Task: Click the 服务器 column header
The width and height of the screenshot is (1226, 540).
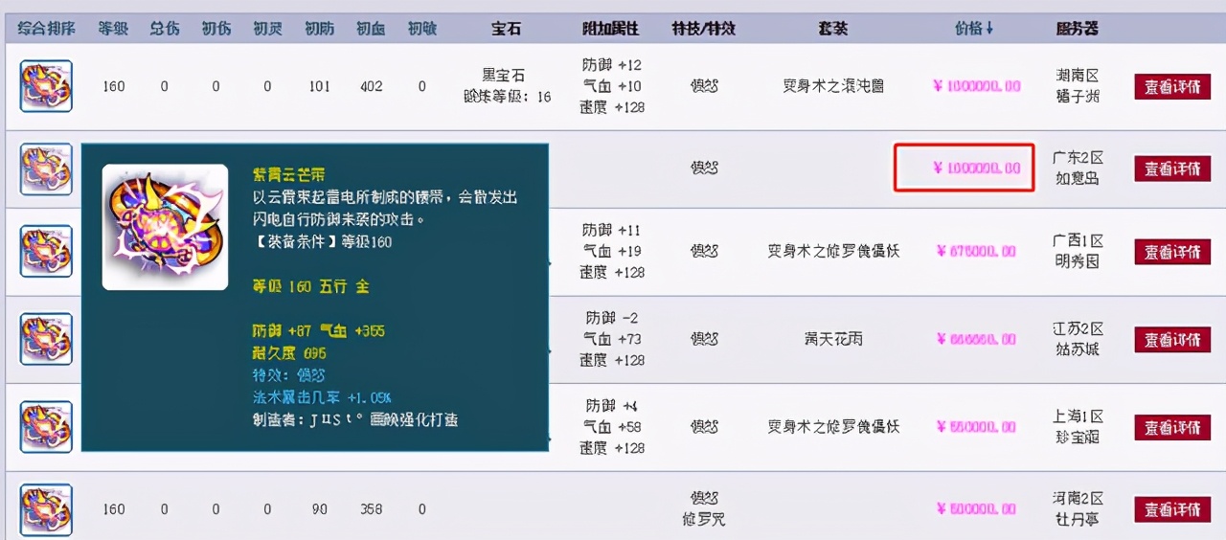Action: point(1078,29)
